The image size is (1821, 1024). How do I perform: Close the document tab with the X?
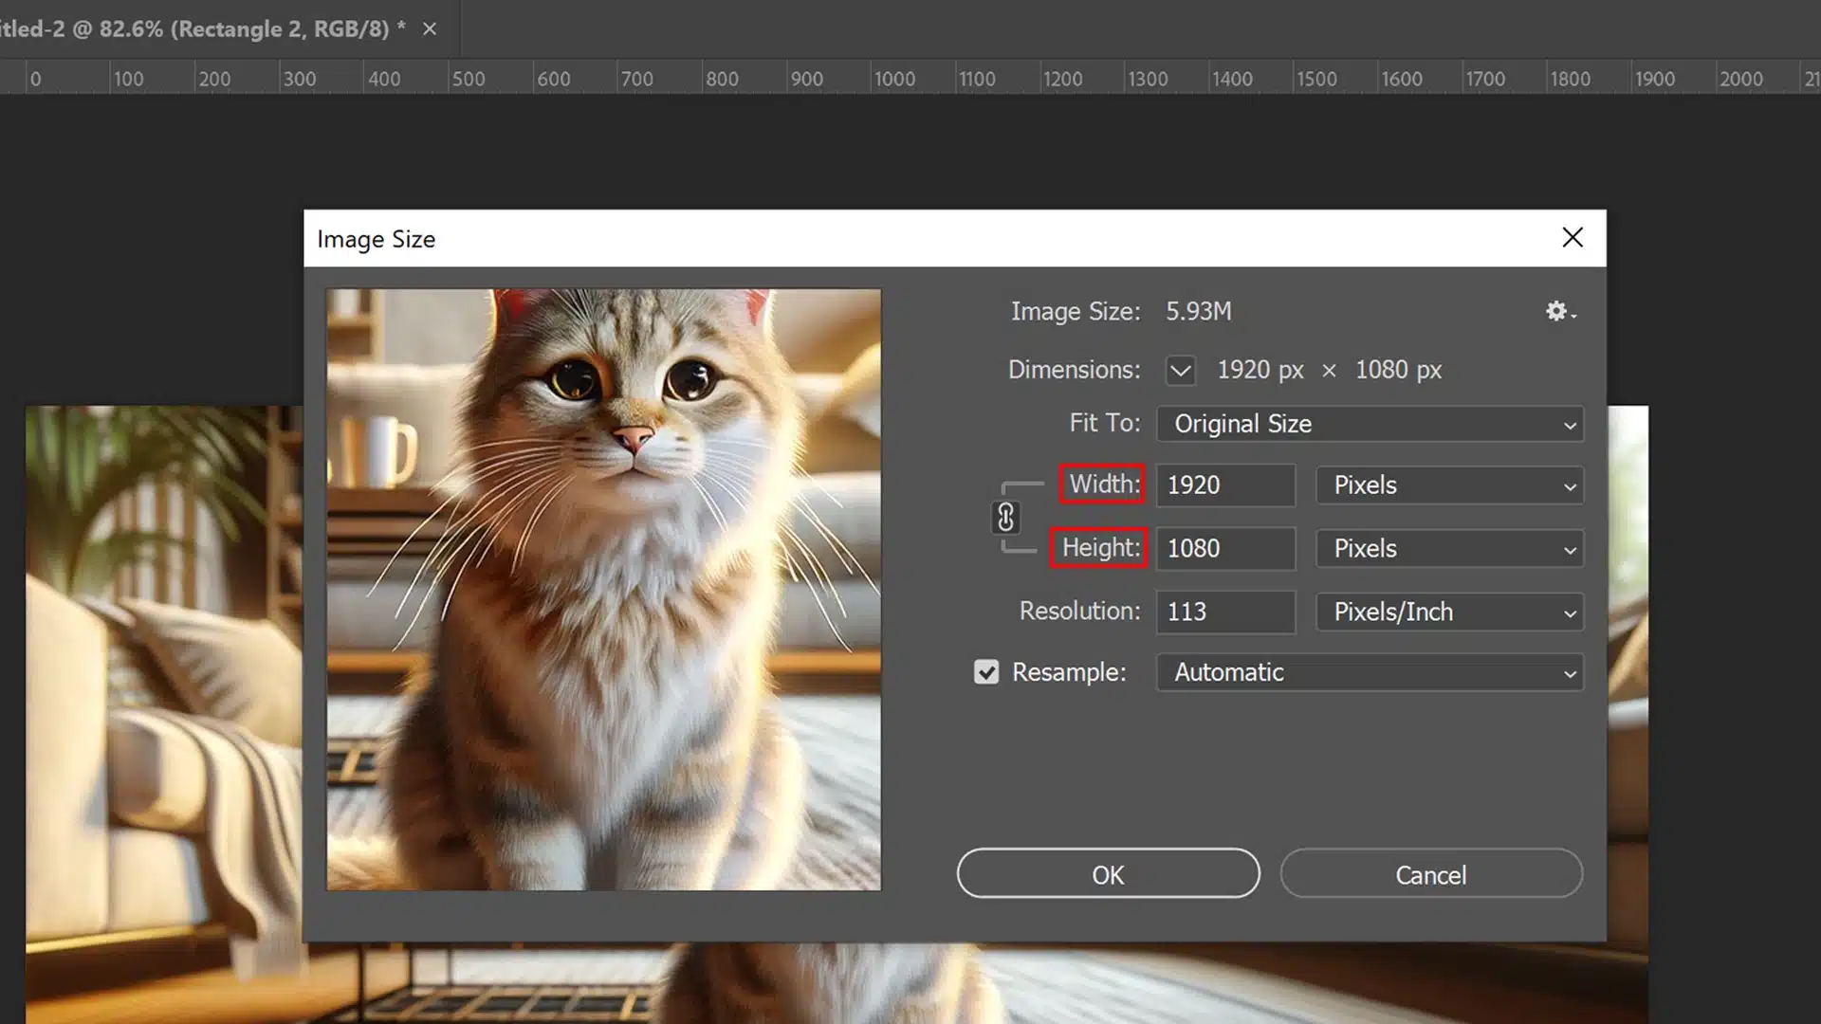[x=430, y=28]
